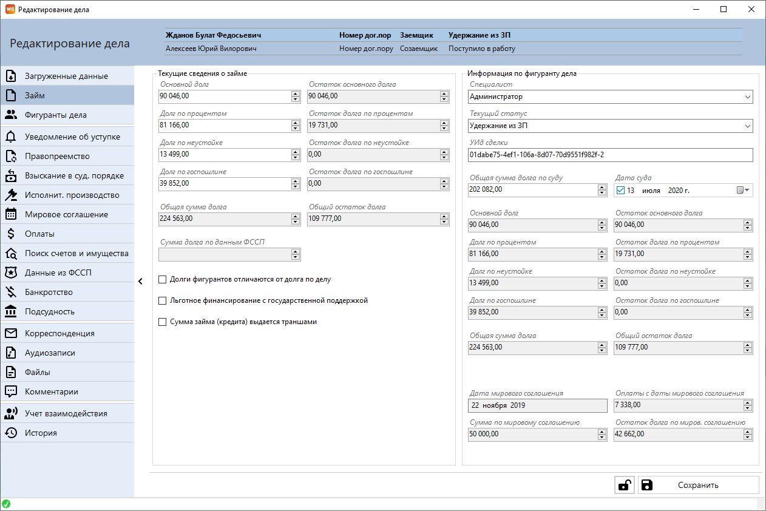766x511 pixels.
Task: Open the Файлы section label
Action: coord(38,372)
